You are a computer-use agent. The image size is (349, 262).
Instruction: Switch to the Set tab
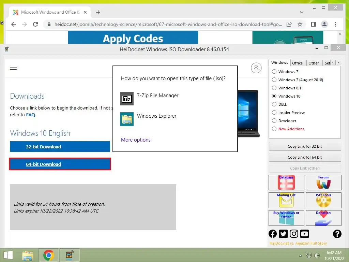(x=327, y=63)
